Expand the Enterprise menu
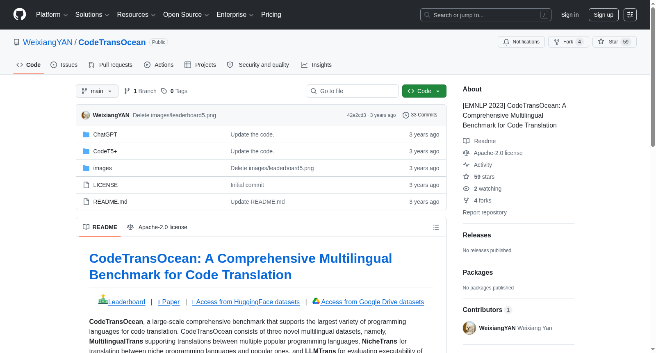Viewport: 656px width, 353px height. pos(235,15)
